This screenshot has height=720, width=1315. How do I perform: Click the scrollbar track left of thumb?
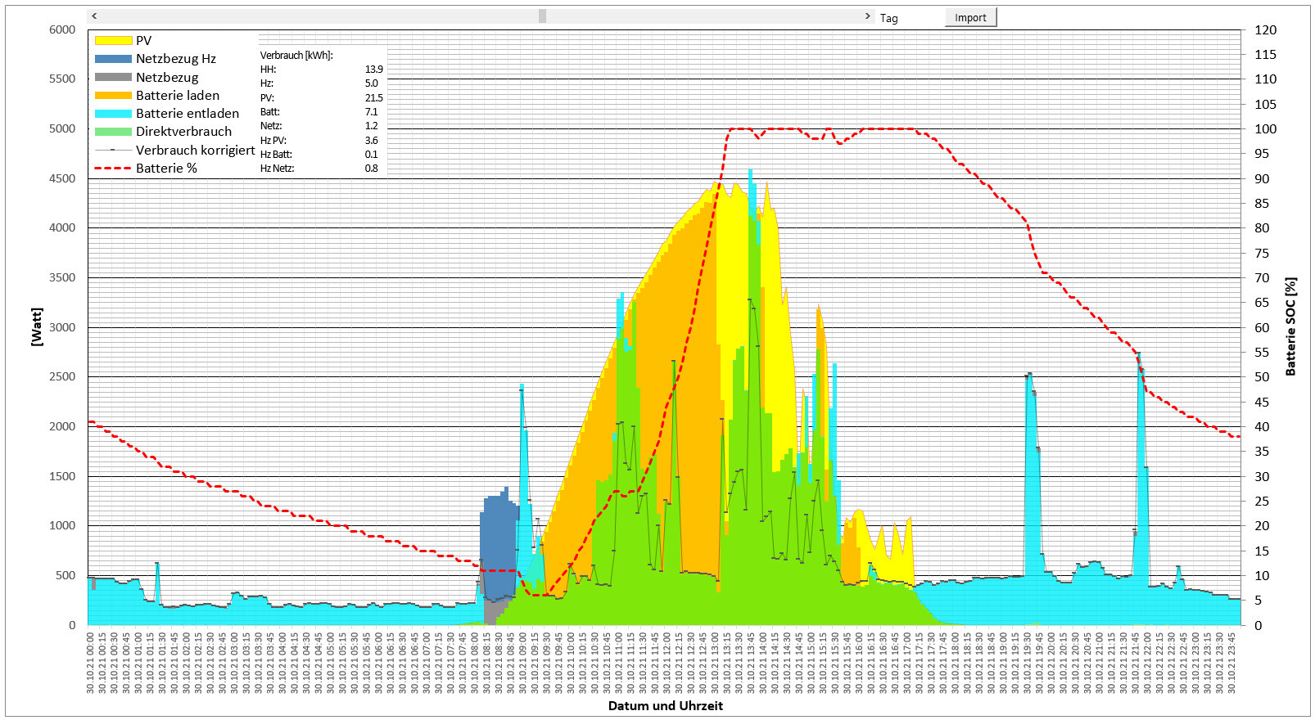click(x=319, y=16)
